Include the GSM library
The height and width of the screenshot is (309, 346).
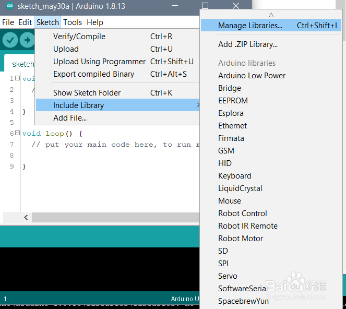coord(271,151)
